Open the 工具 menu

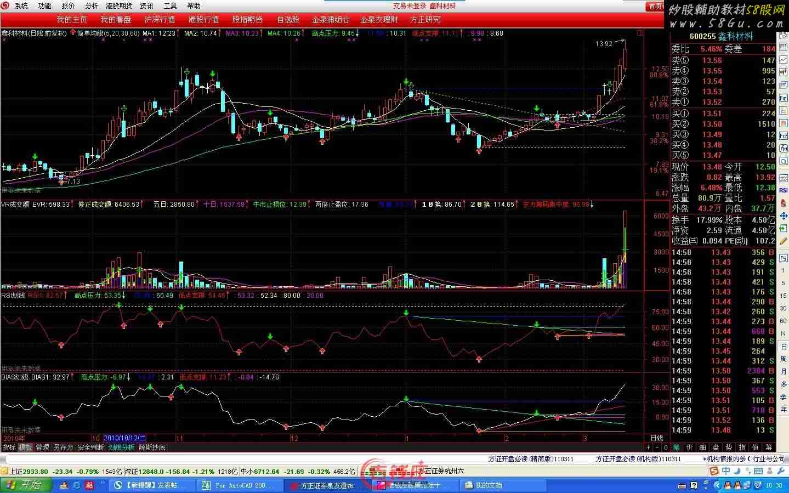170,6
